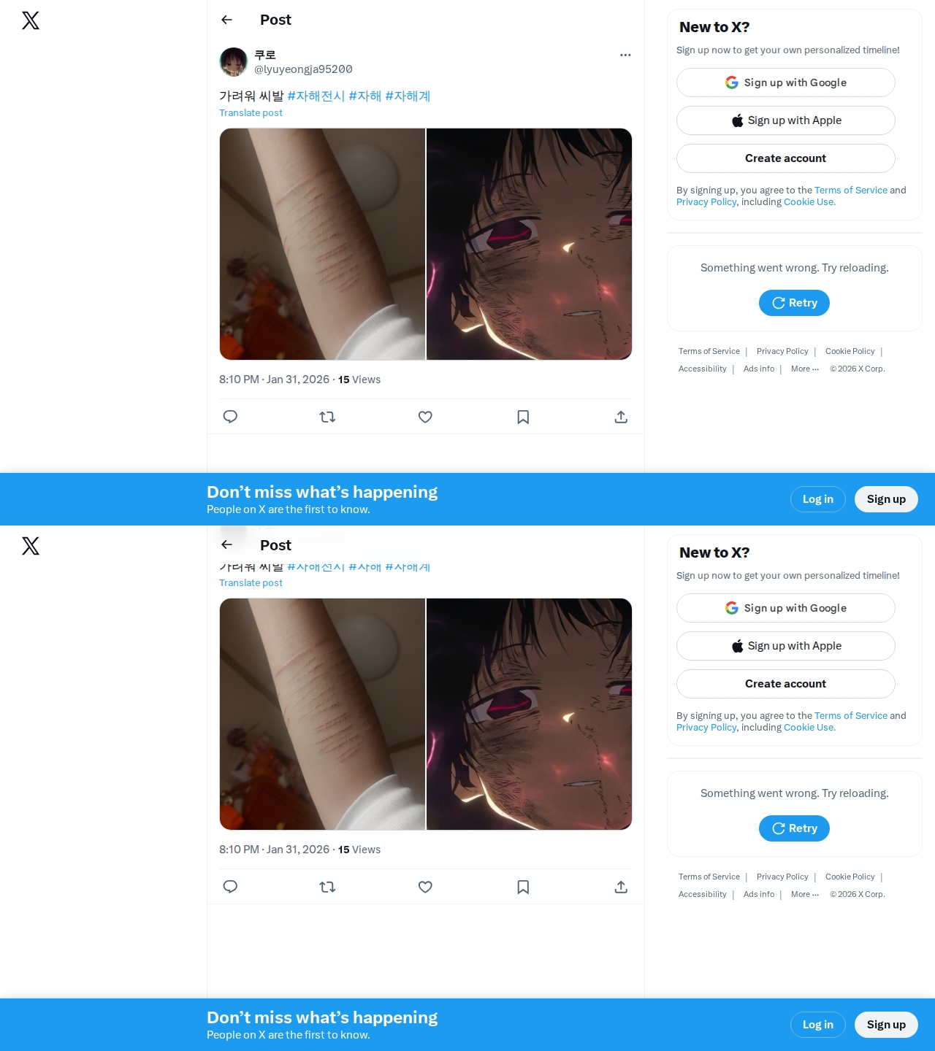This screenshot has height=1051, width=935.
Task: Choose the lower Sign up with Apple button
Action: tap(786, 646)
